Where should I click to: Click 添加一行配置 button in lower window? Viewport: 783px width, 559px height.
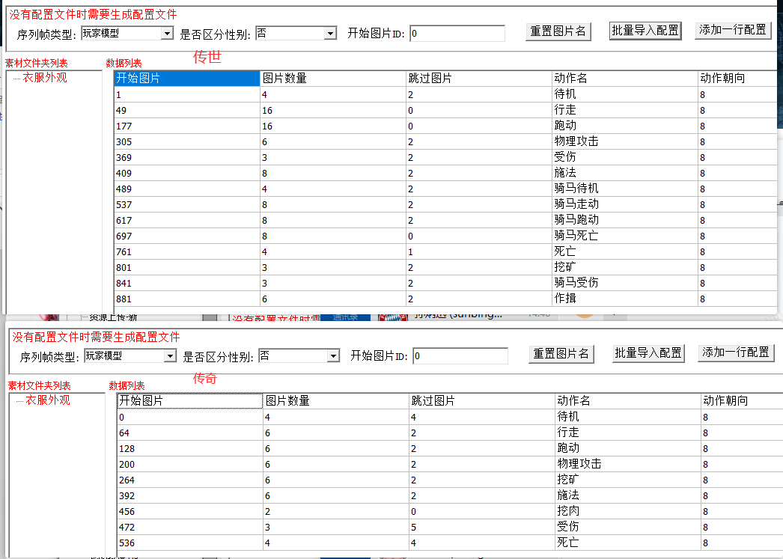736,353
